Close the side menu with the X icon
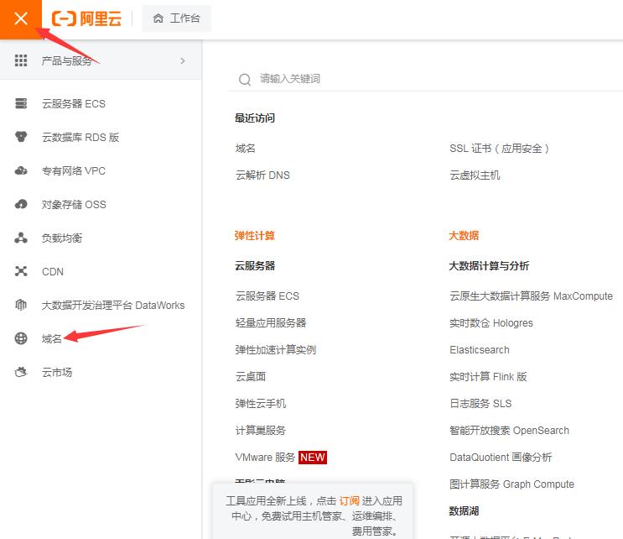This screenshot has width=623, height=539. coord(21,18)
